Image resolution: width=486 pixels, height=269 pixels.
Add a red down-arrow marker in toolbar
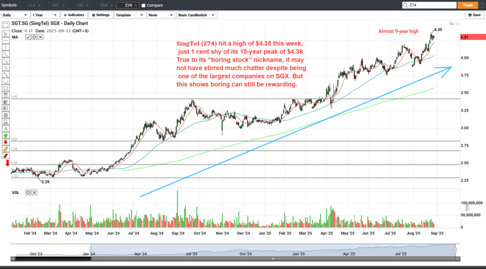coord(5,142)
